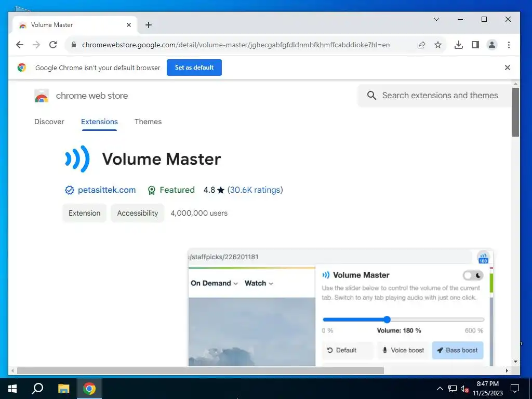This screenshot has width=532, height=399.
Task: Click the muted volume tray icon
Action: (x=464, y=389)
